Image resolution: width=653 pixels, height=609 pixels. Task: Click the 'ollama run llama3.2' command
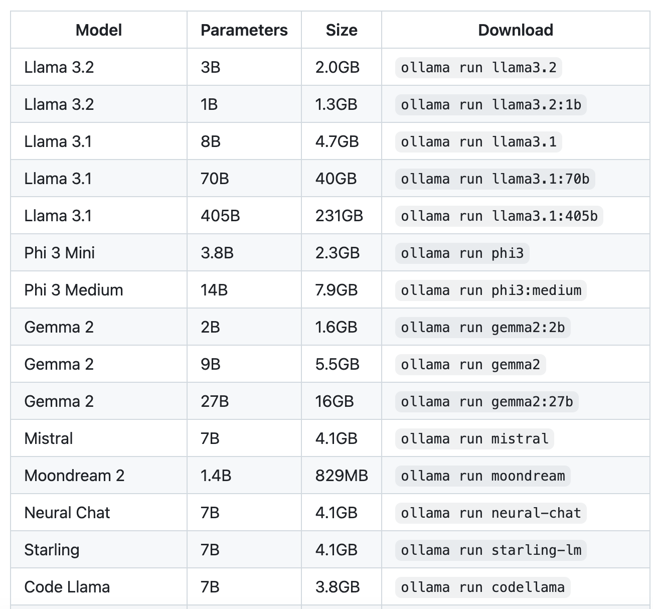point(478,68)
